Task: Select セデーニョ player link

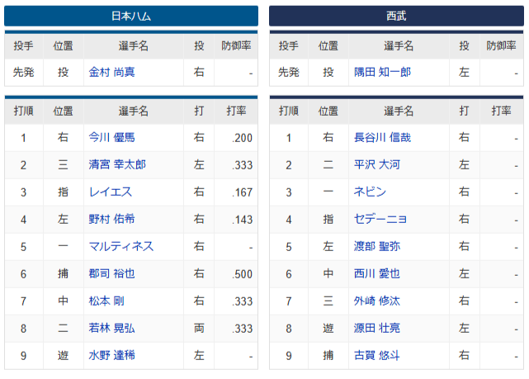Action: (380, 220)
